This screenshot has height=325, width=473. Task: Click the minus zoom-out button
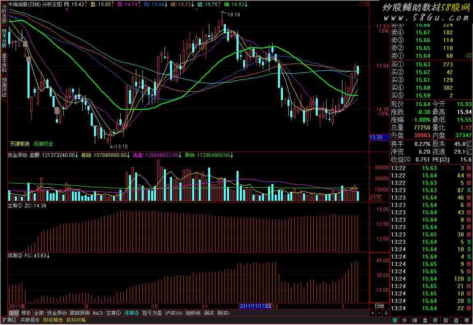point(379,313)
